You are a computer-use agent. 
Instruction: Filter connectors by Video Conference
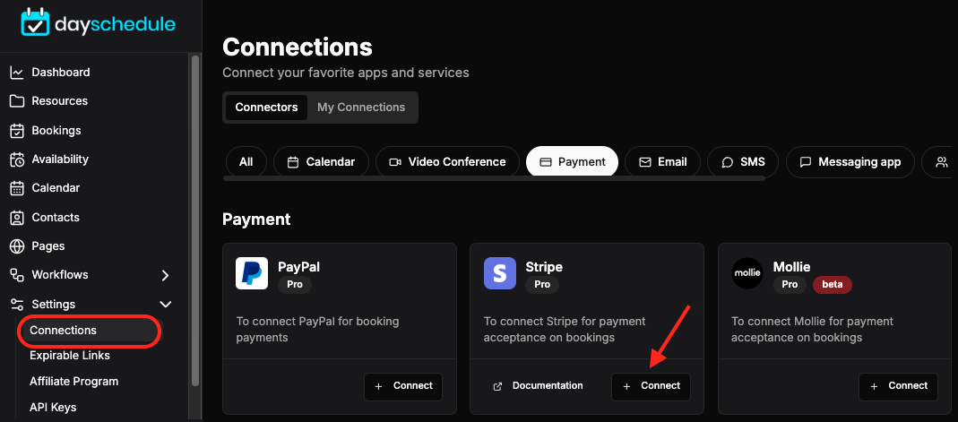(x=448, y=162)
